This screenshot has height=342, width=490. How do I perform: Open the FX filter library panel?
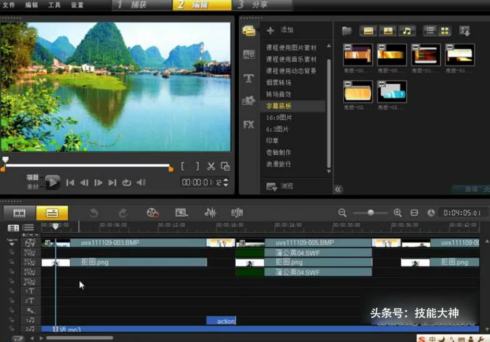tap(249, 125)
